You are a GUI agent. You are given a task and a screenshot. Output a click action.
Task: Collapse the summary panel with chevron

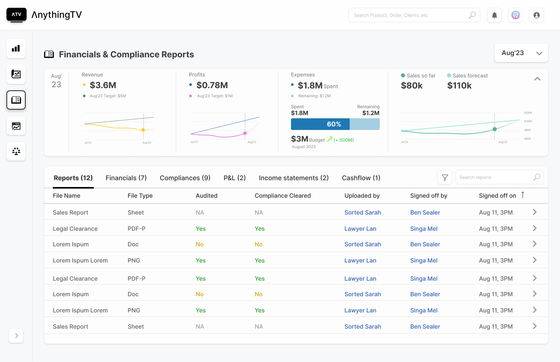click(x=537, y=79)
